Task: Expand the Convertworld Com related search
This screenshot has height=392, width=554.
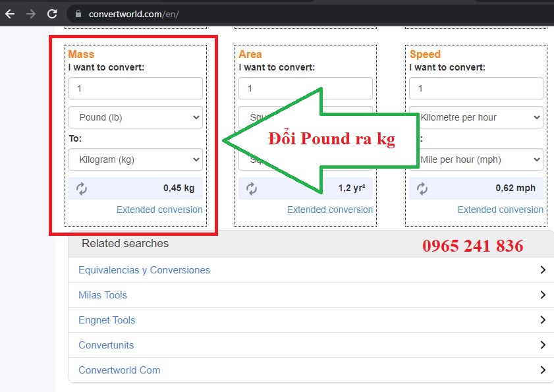Action: click(x=543, y=370)
